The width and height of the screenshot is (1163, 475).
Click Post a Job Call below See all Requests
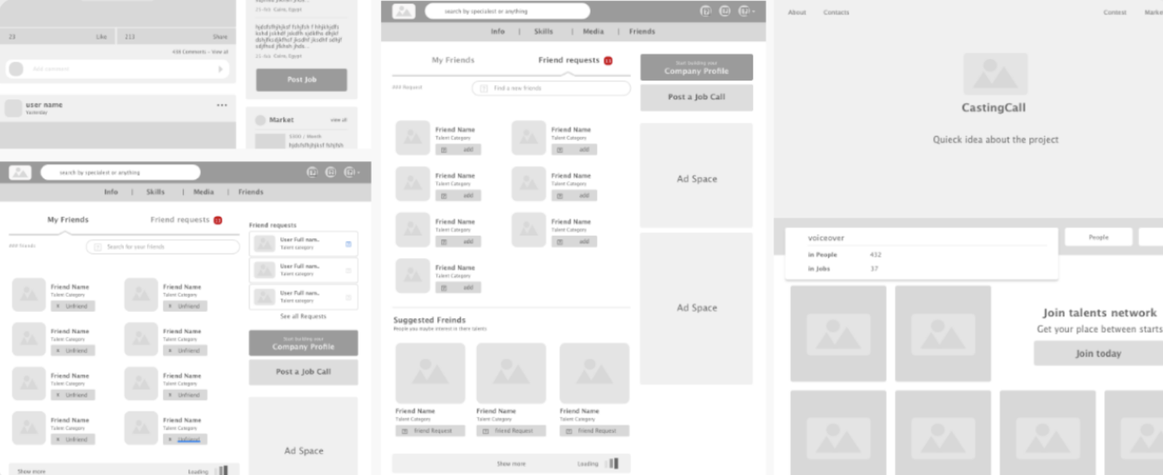[303, 372]
